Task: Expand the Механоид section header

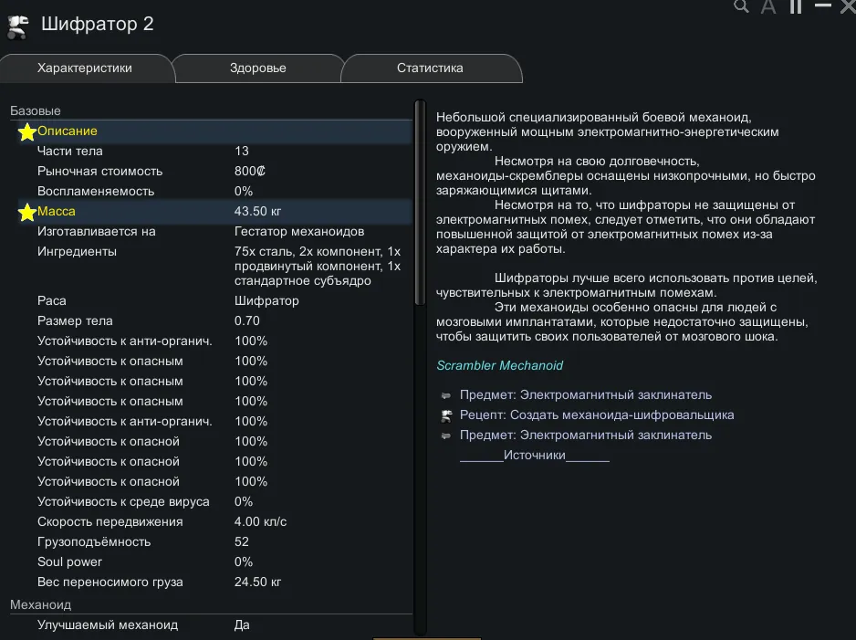Action: tap(40, 604)
